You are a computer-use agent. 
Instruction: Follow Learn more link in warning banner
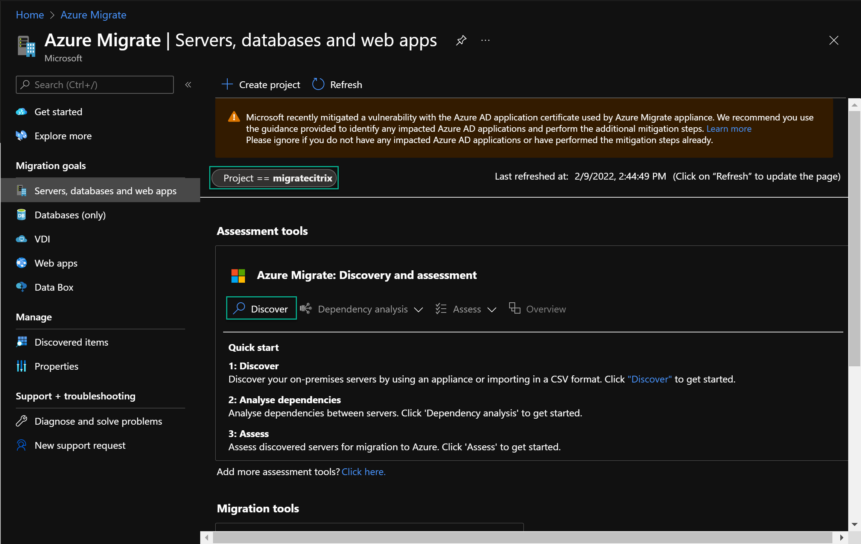729,129
